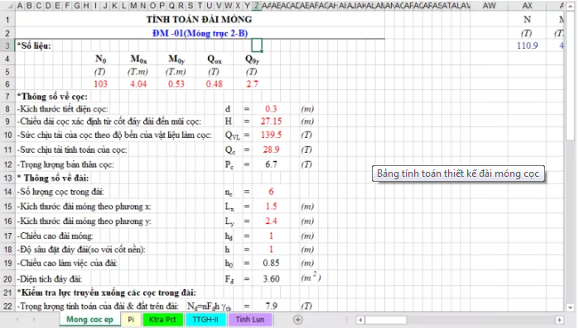Click horizontal scrollbar left arrow
Viewport: 579px width, 328px height.
[360, 320]
